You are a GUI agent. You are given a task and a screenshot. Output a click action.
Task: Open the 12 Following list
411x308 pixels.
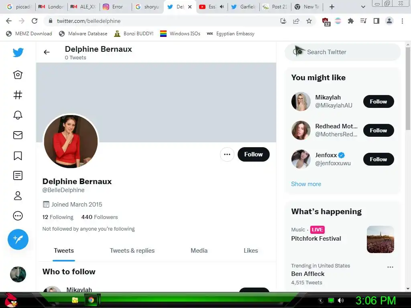click(58, 217)
